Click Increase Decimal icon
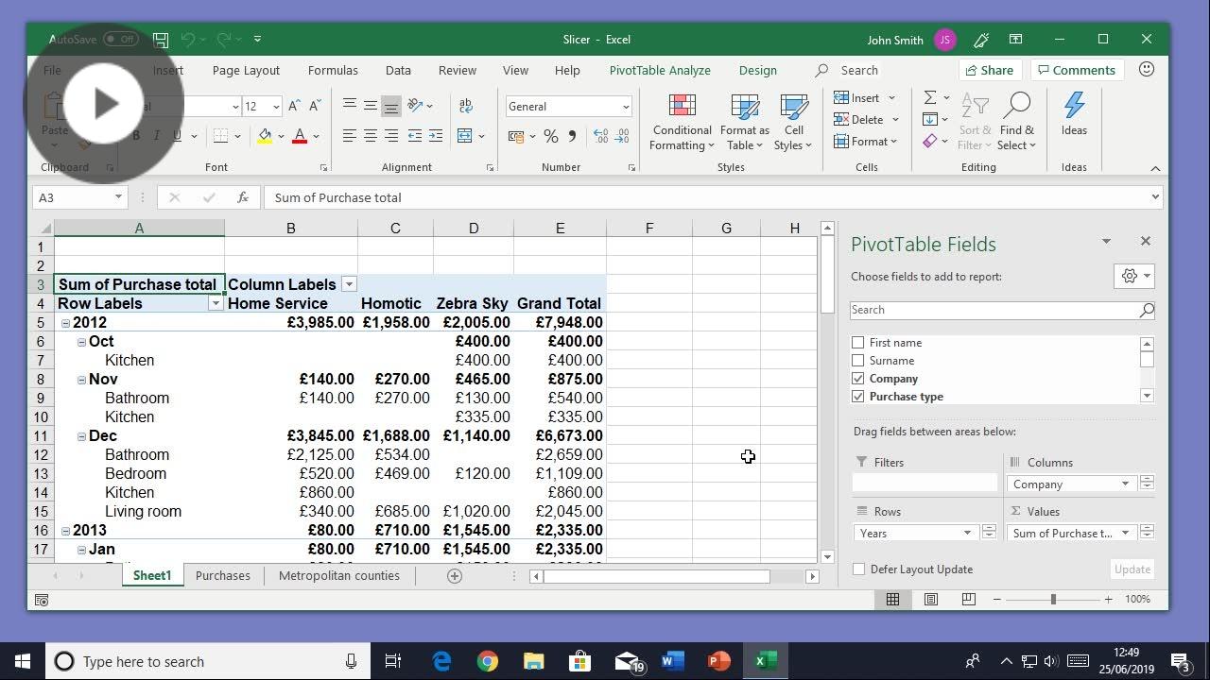 (x=600, y=136)
